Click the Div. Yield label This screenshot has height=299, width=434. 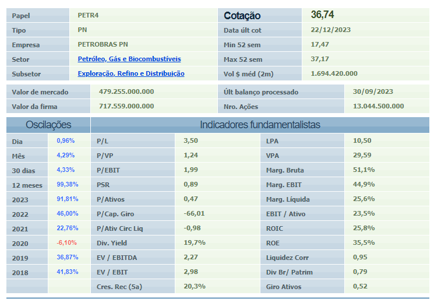(111, 243)
